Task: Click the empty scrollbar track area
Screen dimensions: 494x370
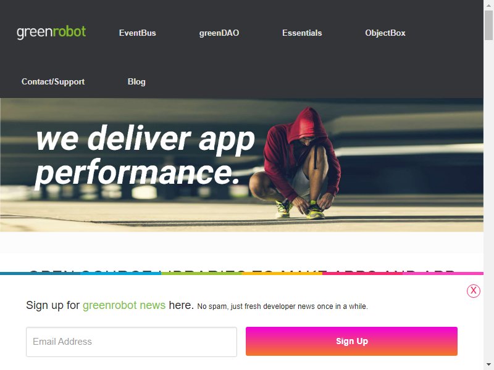Action: point(488,202)
